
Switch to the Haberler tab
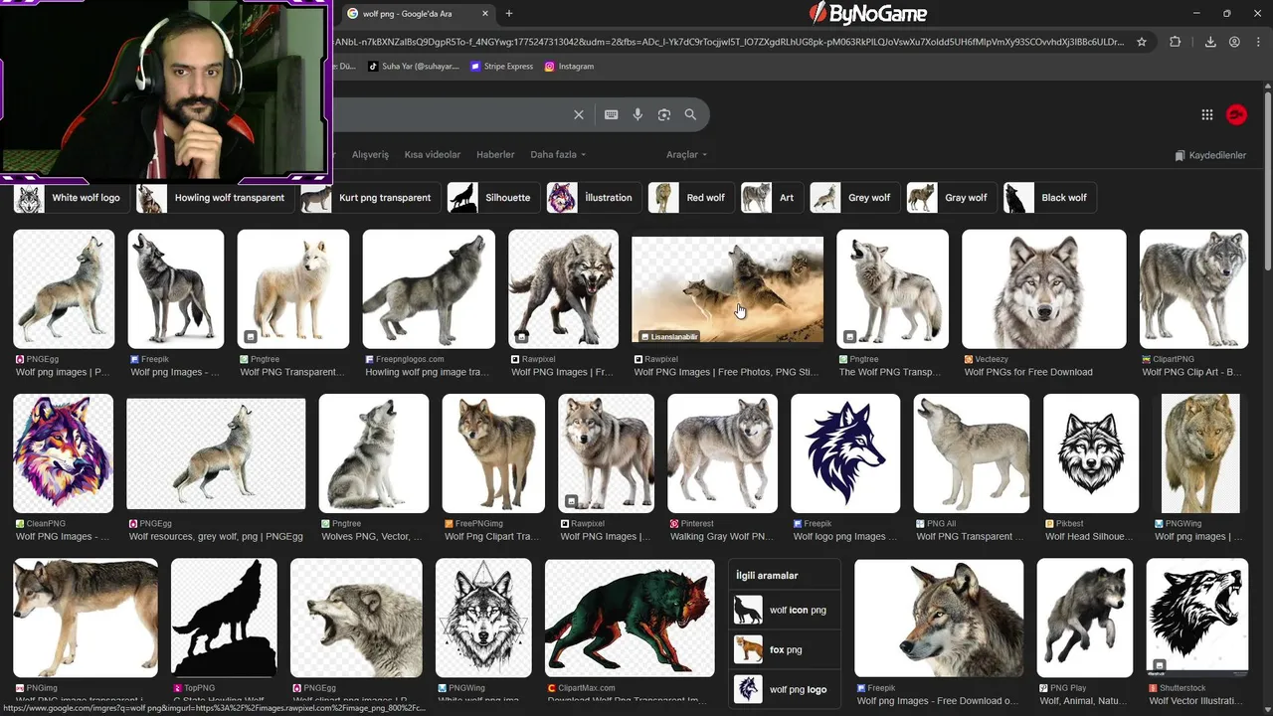(x=495, y=155)
